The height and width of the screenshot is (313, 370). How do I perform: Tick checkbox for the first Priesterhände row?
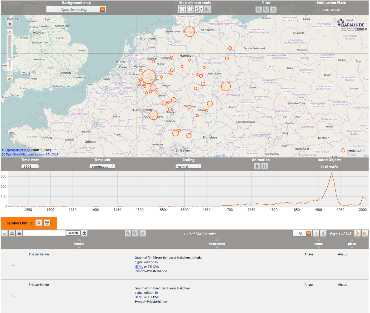(x=14, y=264)
